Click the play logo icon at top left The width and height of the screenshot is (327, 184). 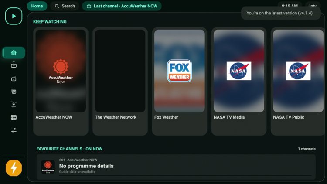[x=14, y=16]
